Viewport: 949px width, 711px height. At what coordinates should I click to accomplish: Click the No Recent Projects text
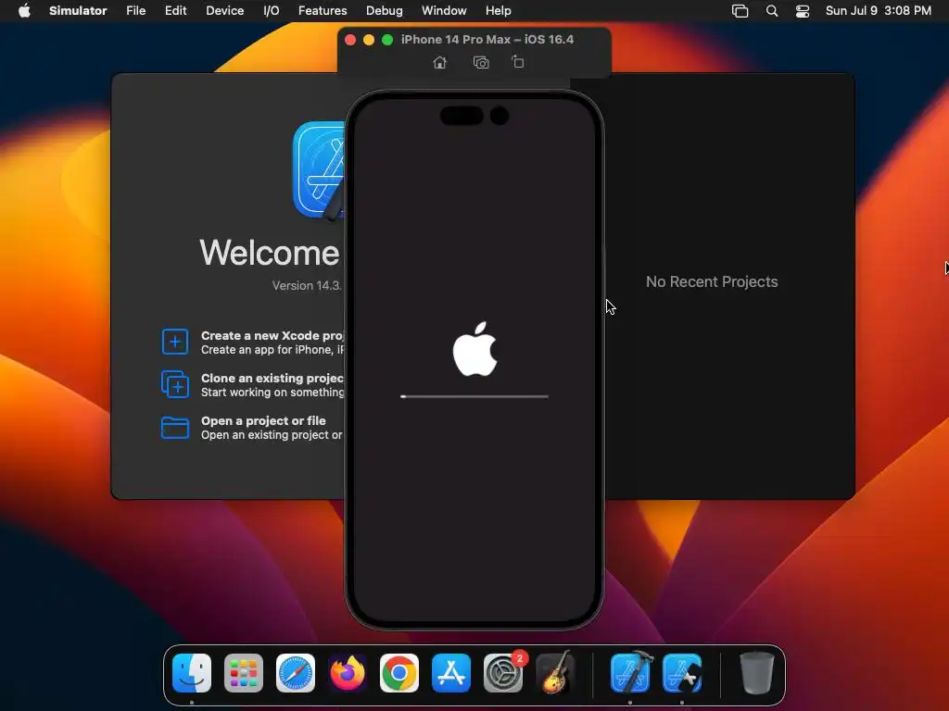click(x=712, y=281)
